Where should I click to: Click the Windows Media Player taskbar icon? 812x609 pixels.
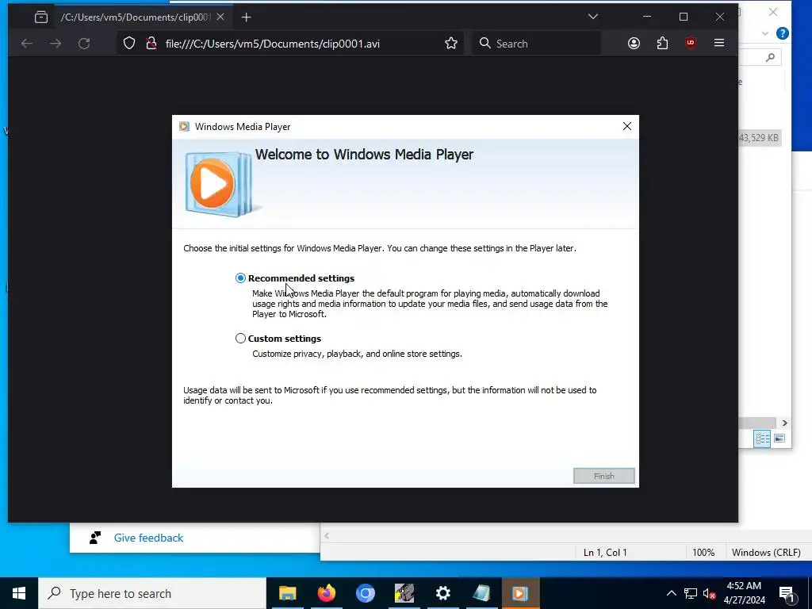pos(520,593)
